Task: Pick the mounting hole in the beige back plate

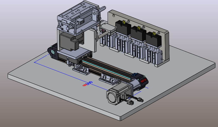Action: pos(114,15)
